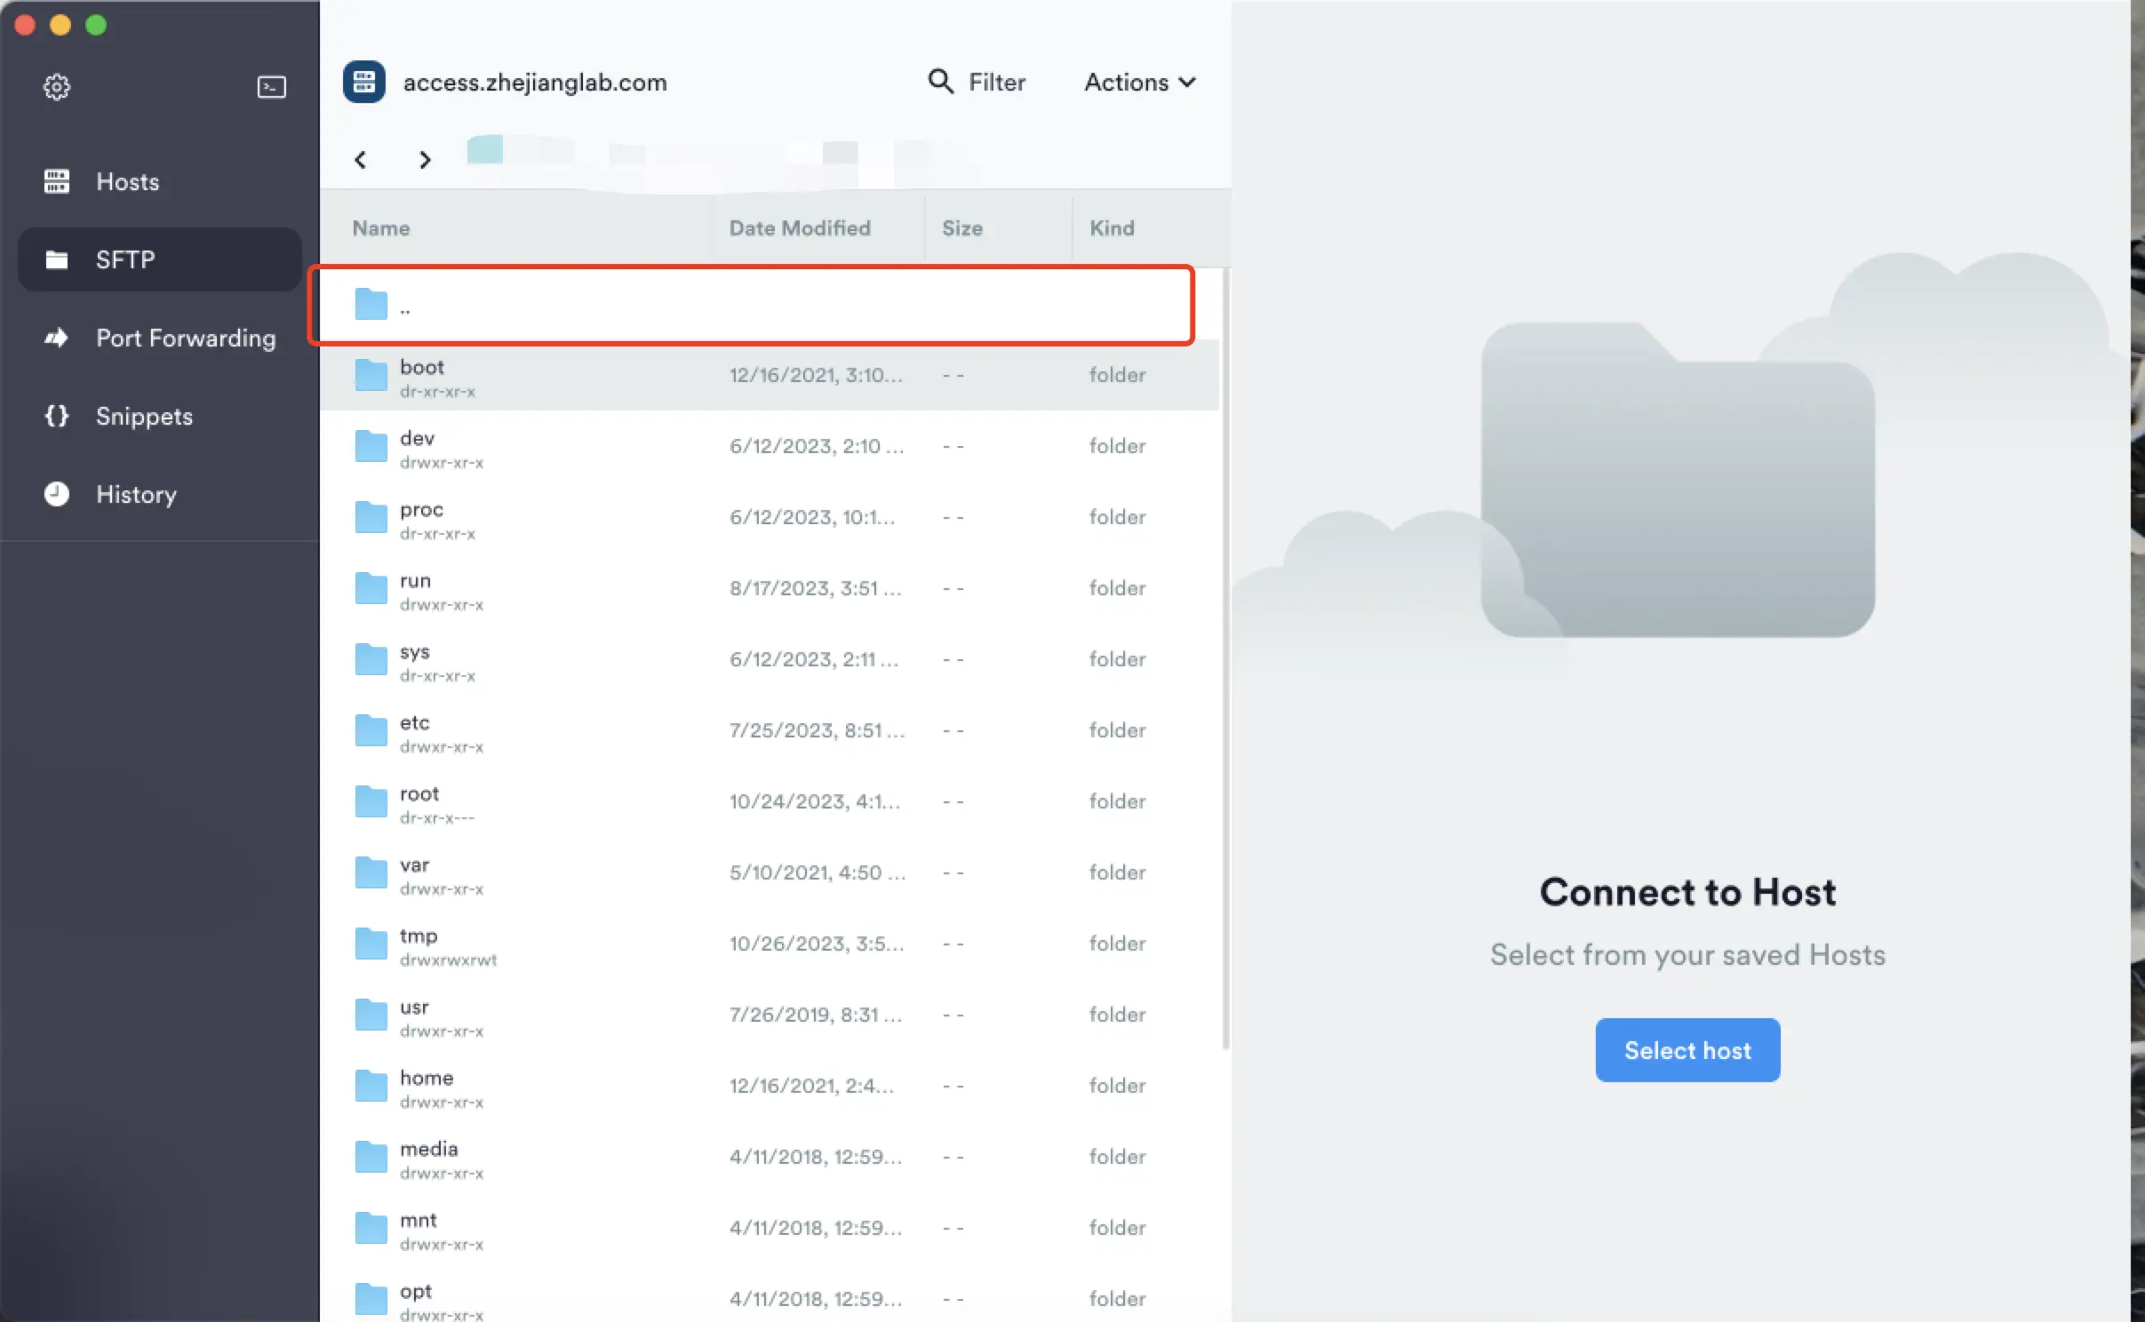This screenshot has width=2145, height=1322.
Task: Select the proc folder name
Action: [422, 510]
